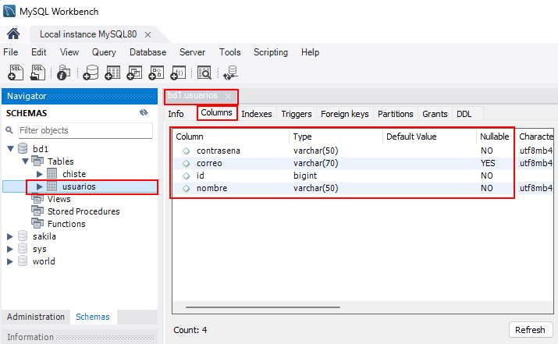Viewport: 558px width, 344px height.
Task: Close the bd1.usuarios tab
Action: 228,96
